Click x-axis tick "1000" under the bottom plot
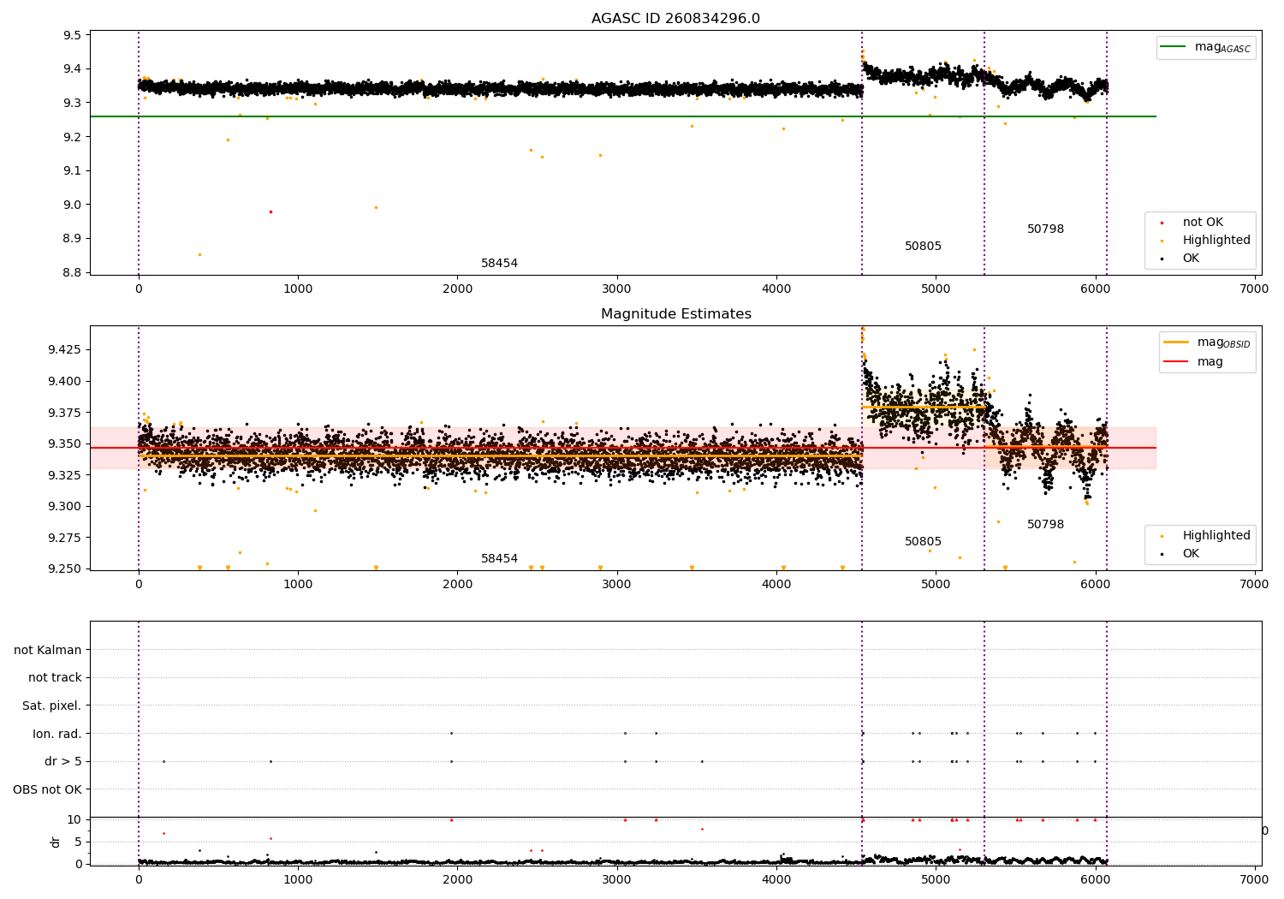 298,880
